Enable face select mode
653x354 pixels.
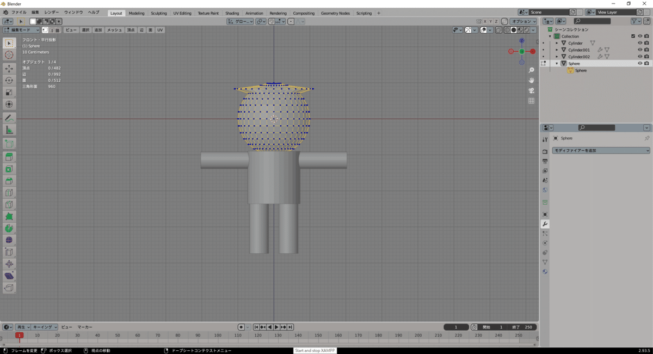[x=58, y=30]
